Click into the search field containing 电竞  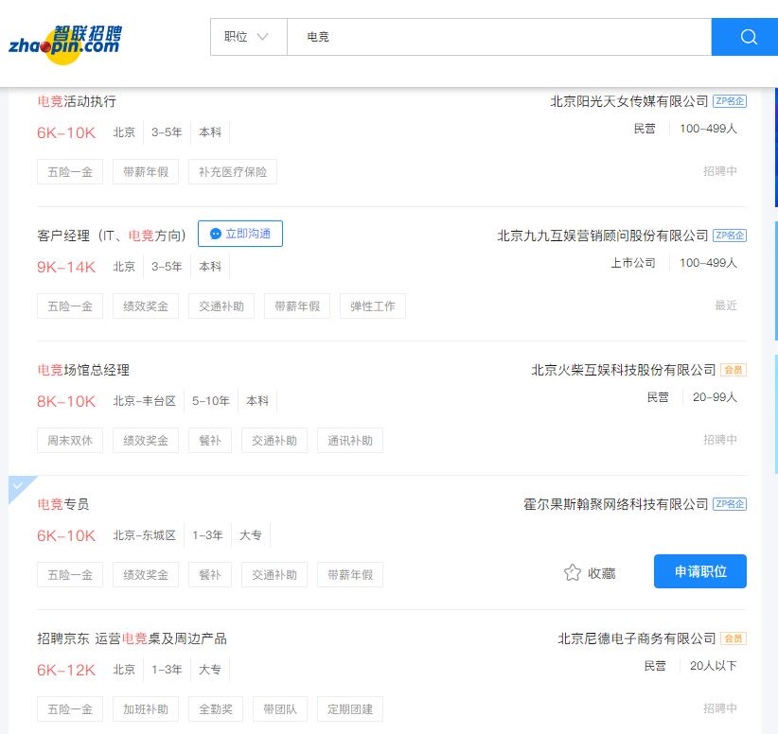[499, 37]
